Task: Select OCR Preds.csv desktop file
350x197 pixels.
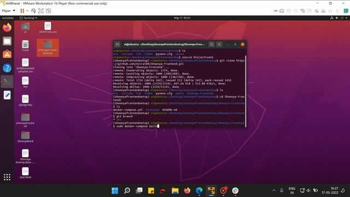Action: point(48,28)
